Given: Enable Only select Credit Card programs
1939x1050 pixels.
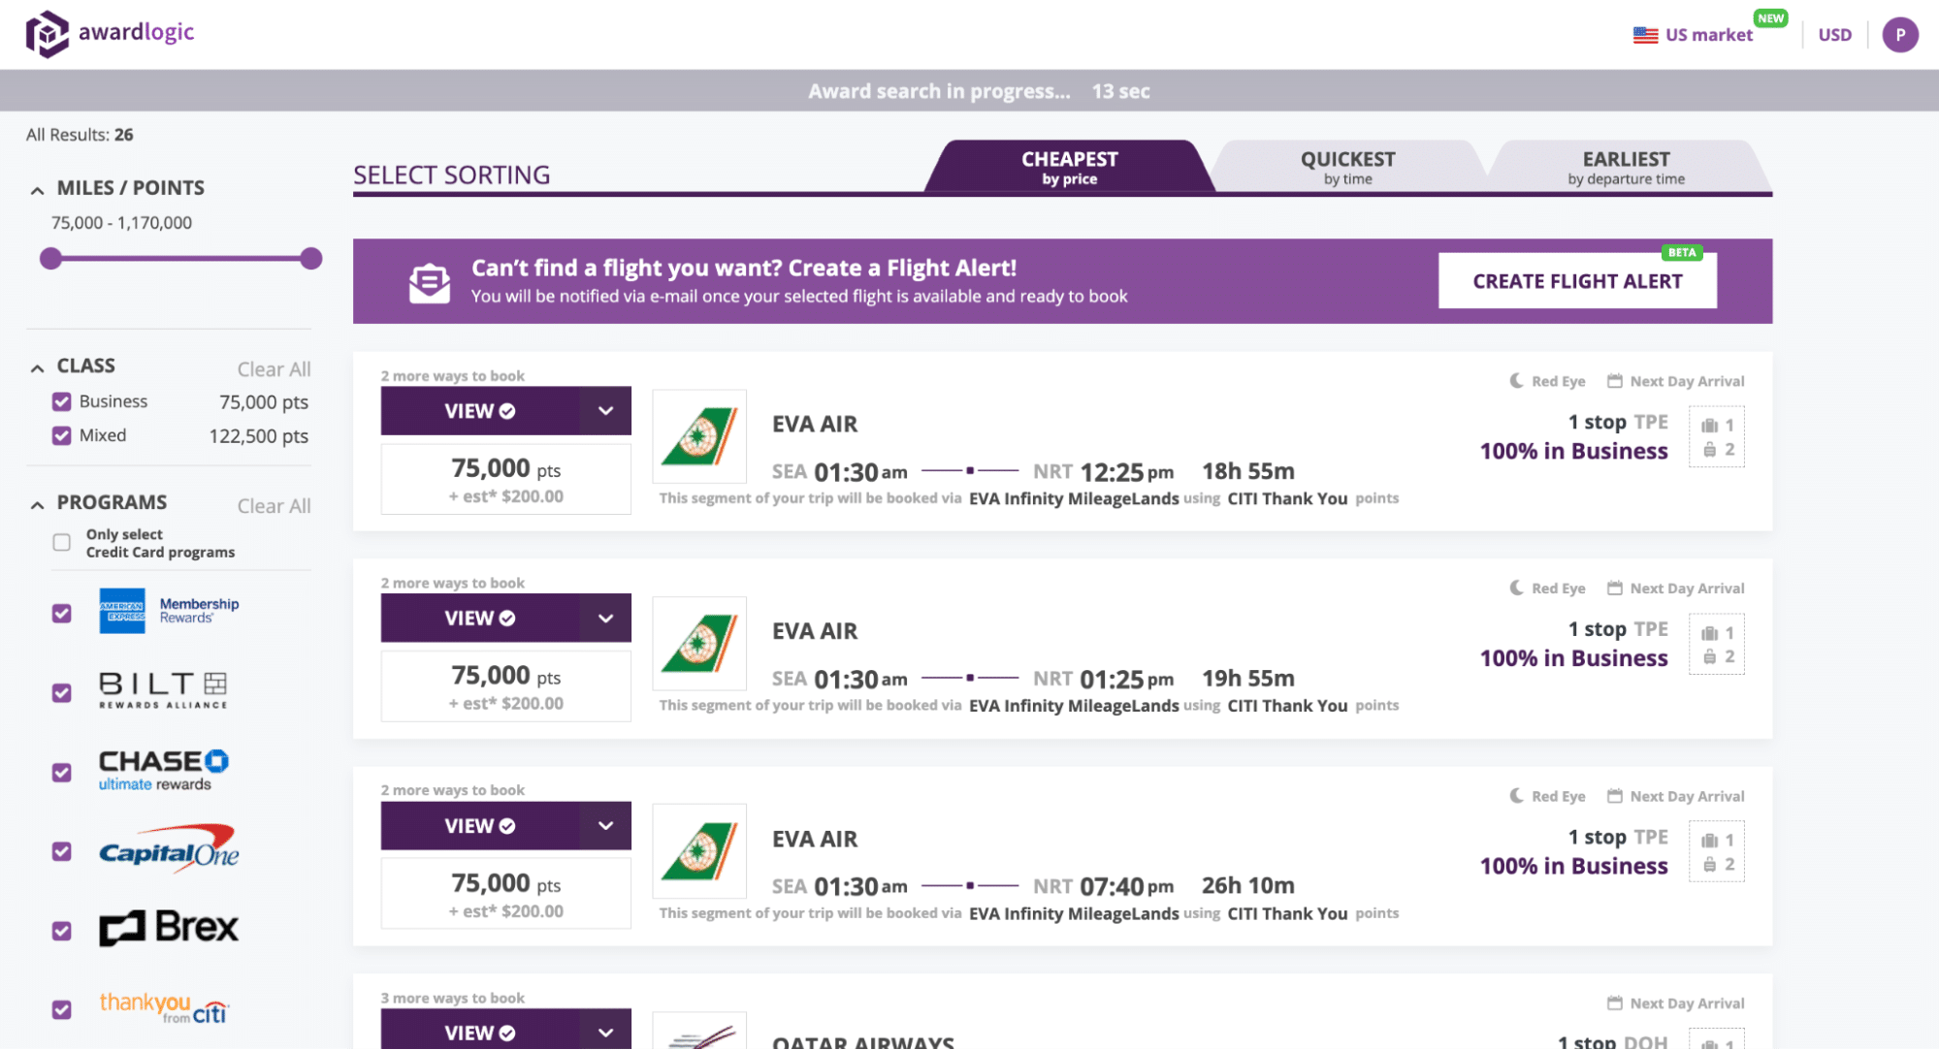Looking at the screenshot, I should tap(62, 542).
